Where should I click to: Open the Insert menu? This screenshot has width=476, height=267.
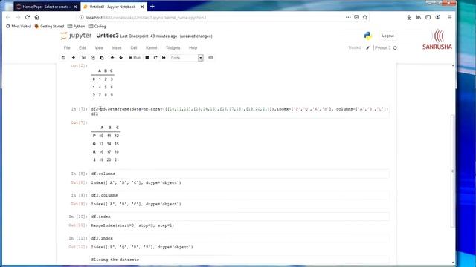click(117, 47)
